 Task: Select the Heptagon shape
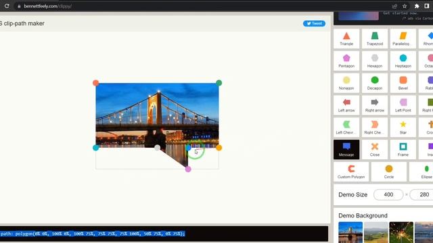coord(403,61)
